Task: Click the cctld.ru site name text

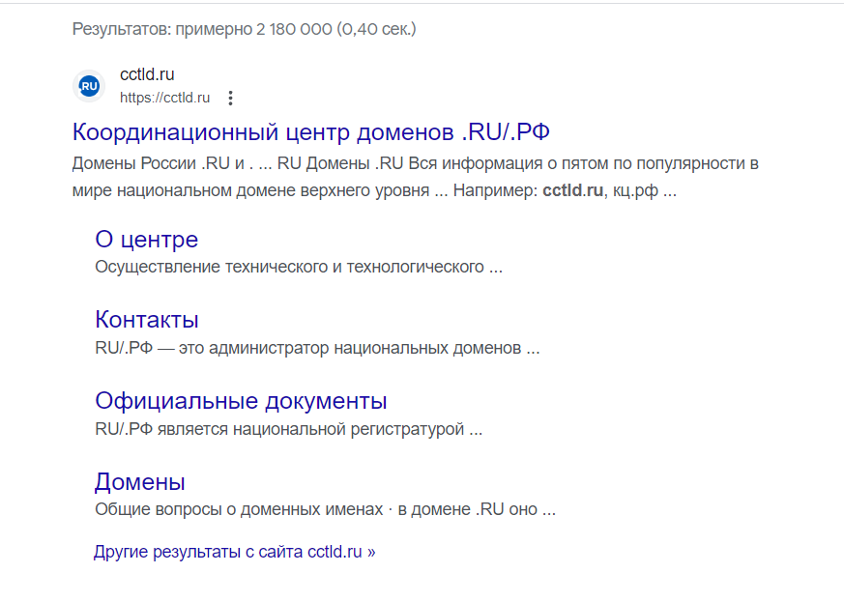Action: 147,74
